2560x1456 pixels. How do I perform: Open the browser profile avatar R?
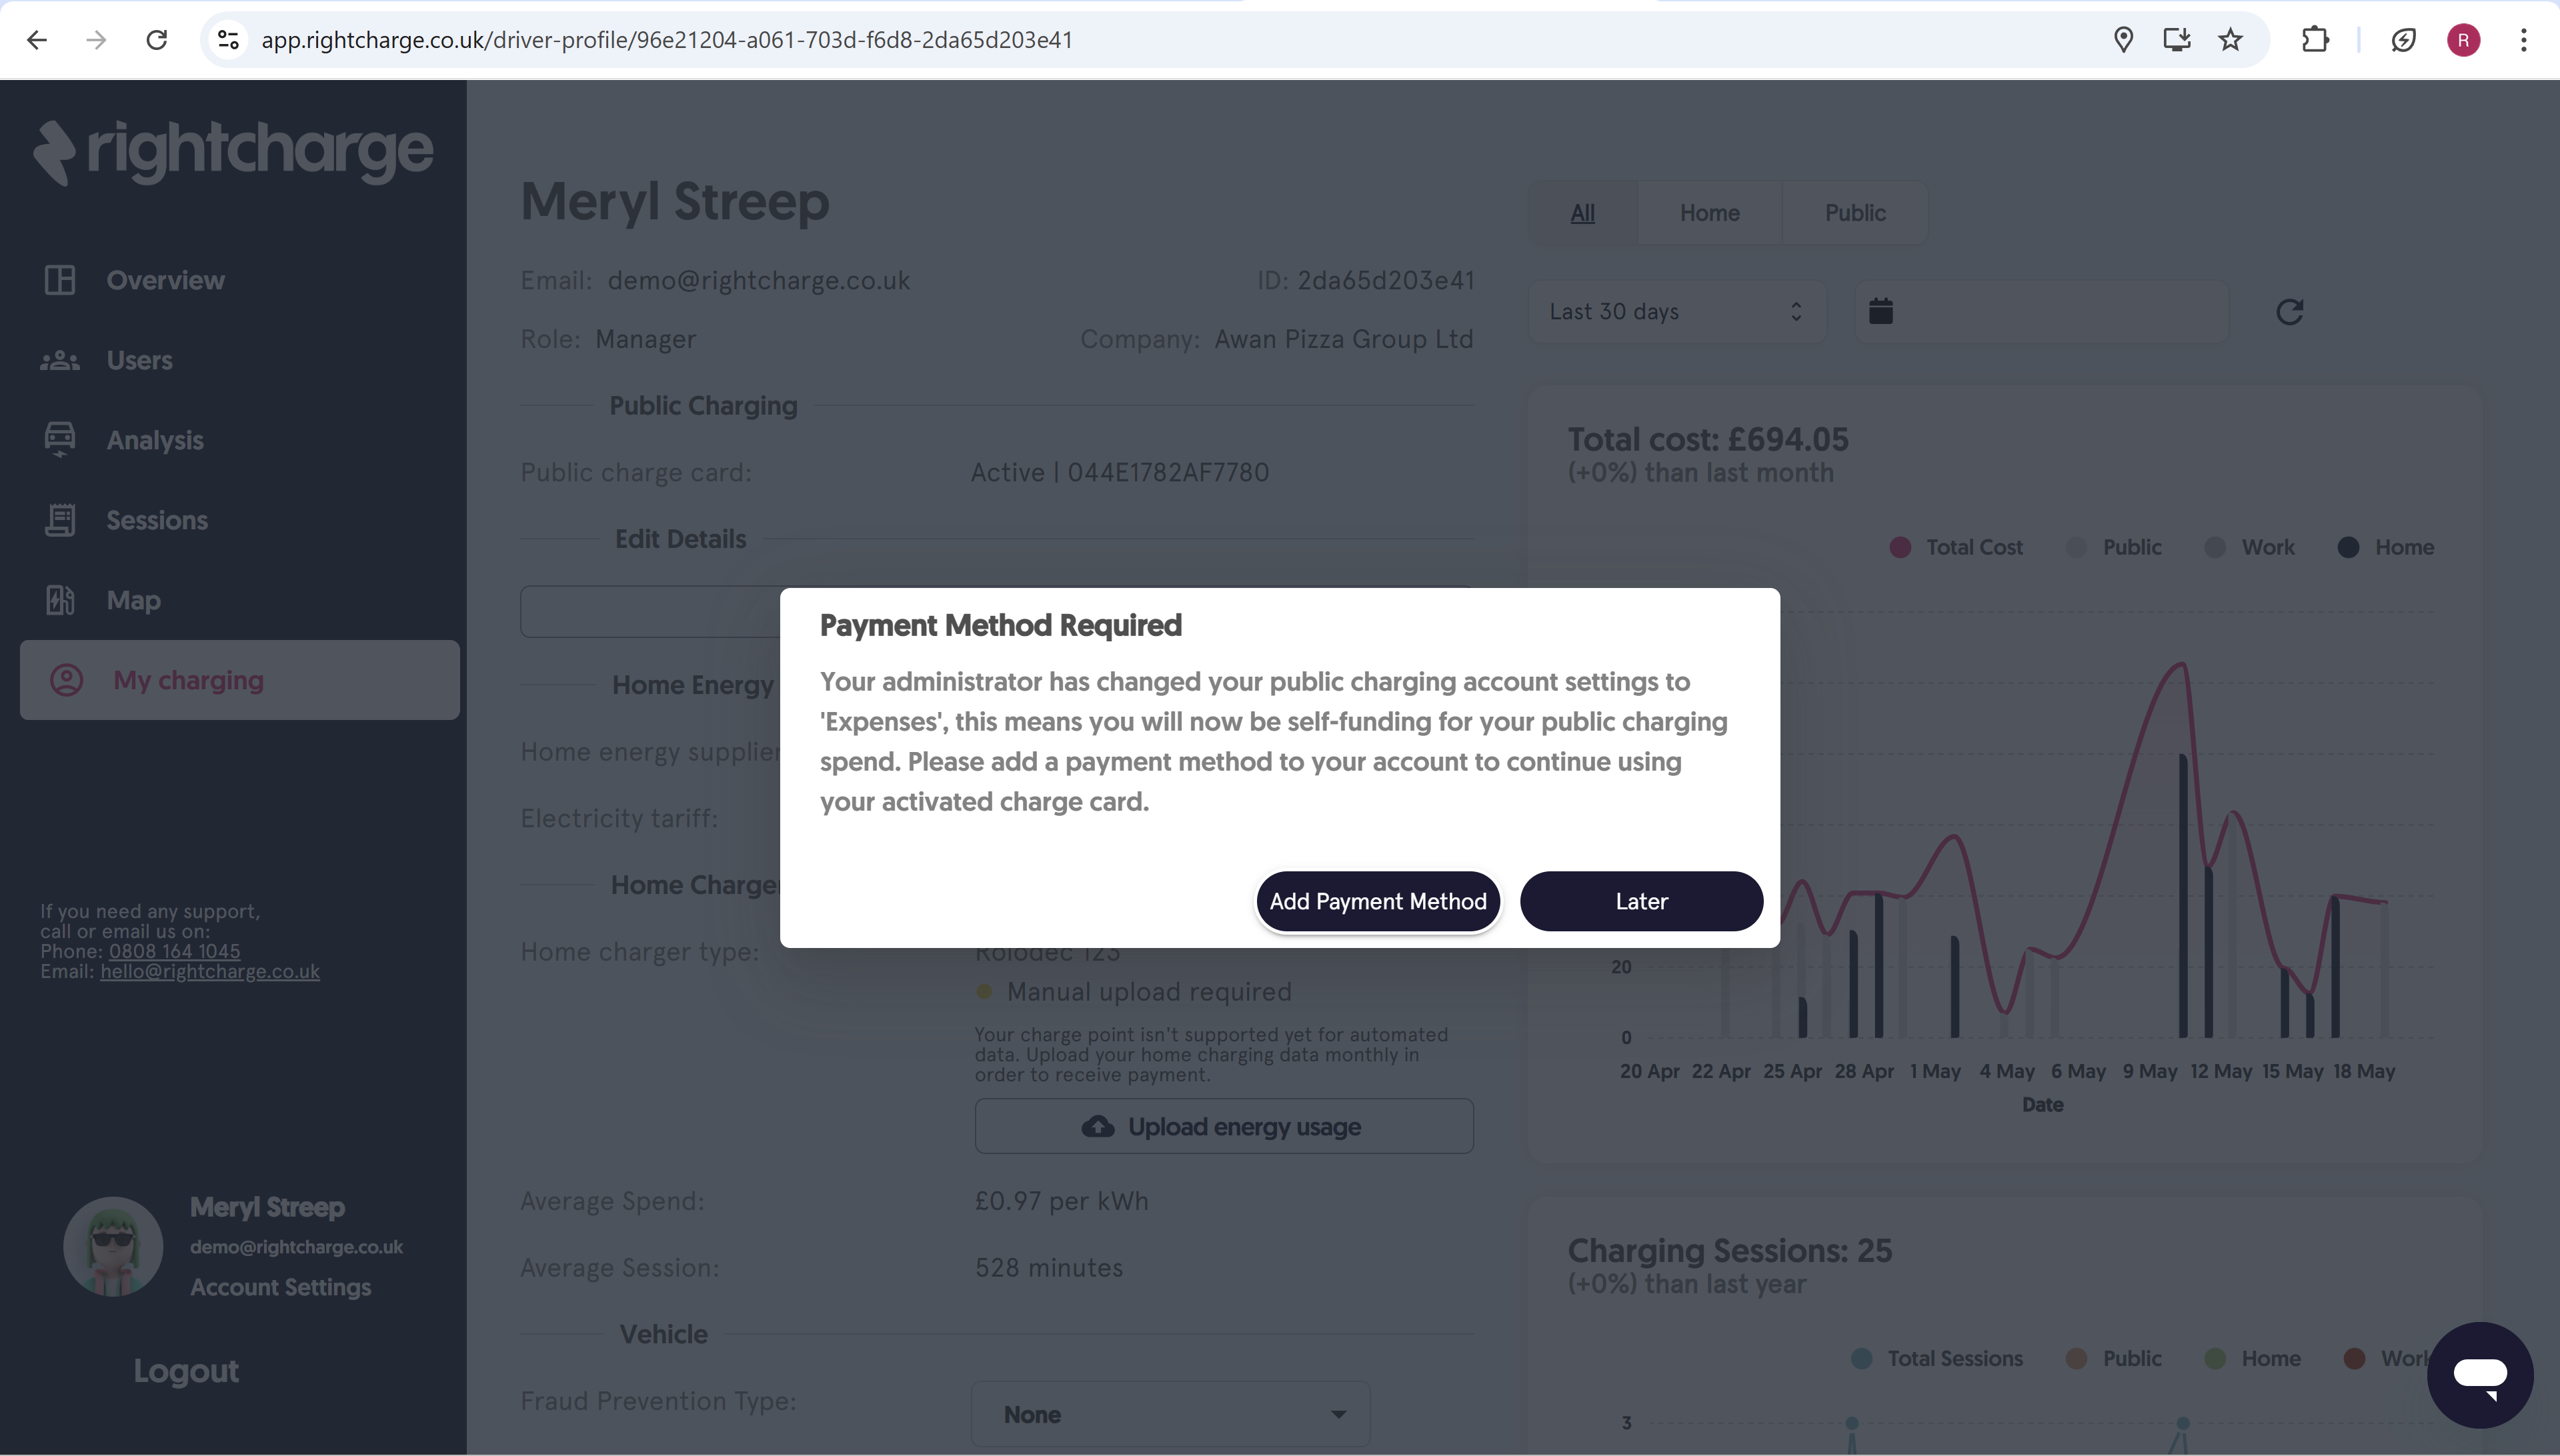2463,40
